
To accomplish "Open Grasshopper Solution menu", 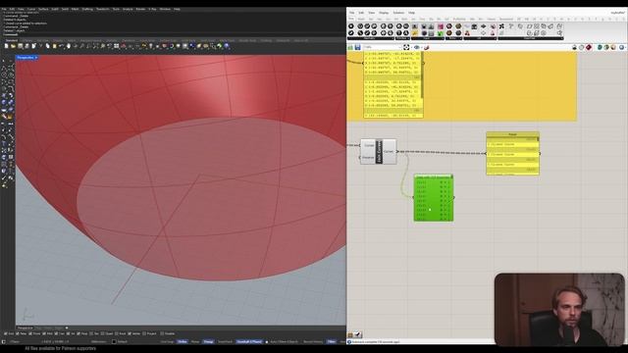I will [398, 13].
